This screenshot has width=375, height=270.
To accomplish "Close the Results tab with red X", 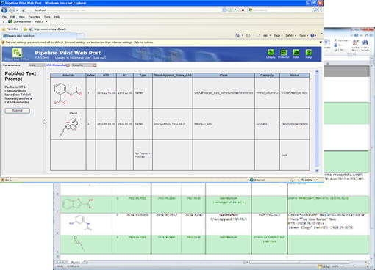I will tap(95, 65).
